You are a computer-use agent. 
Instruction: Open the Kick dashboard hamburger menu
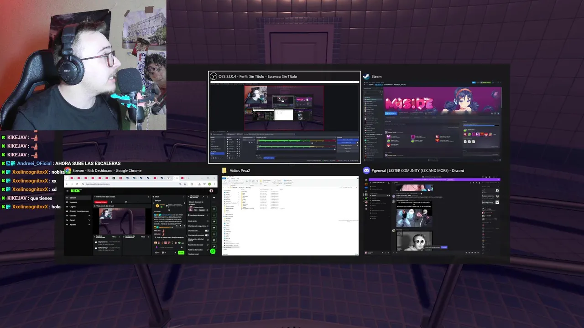pos(68,191)
